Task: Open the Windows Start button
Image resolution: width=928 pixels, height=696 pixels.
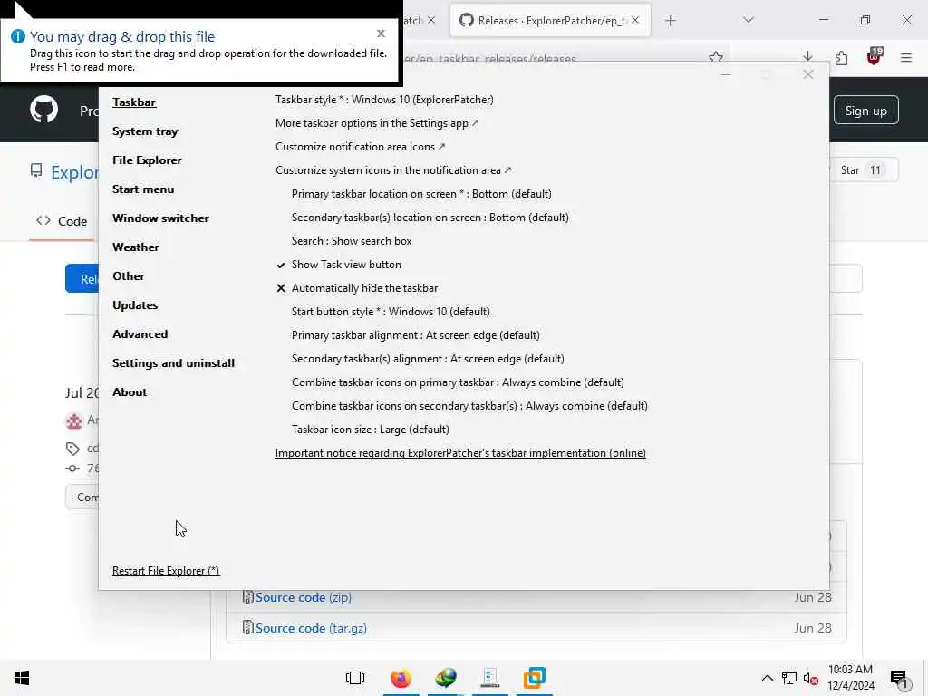Action: tap(22, 678)
